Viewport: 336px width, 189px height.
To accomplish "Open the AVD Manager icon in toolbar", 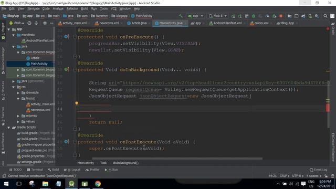I will [x=310, y=16].
